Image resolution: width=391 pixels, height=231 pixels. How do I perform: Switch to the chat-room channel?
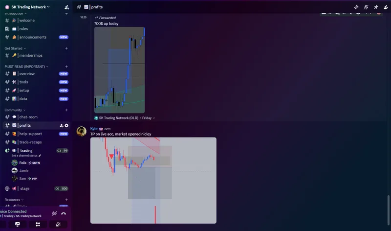tap(36, 117)
